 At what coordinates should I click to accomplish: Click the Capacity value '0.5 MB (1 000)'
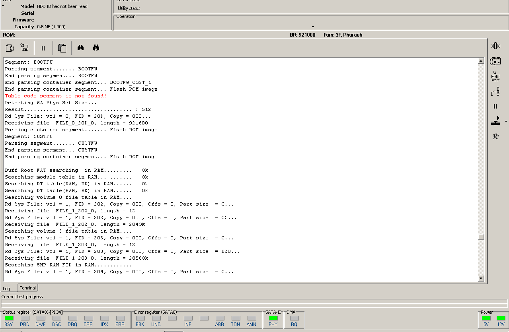51,27
